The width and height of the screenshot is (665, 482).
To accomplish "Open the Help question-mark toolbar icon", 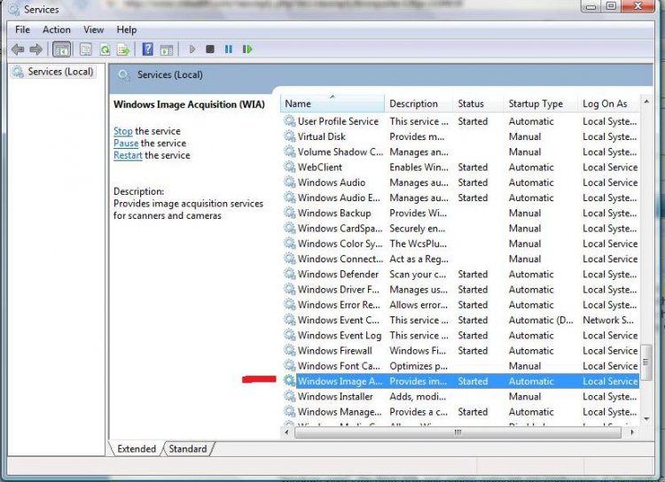I will click(147, 50).
